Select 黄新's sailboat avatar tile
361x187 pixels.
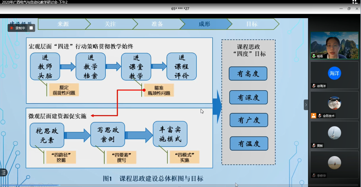click(x=334, y=133)
